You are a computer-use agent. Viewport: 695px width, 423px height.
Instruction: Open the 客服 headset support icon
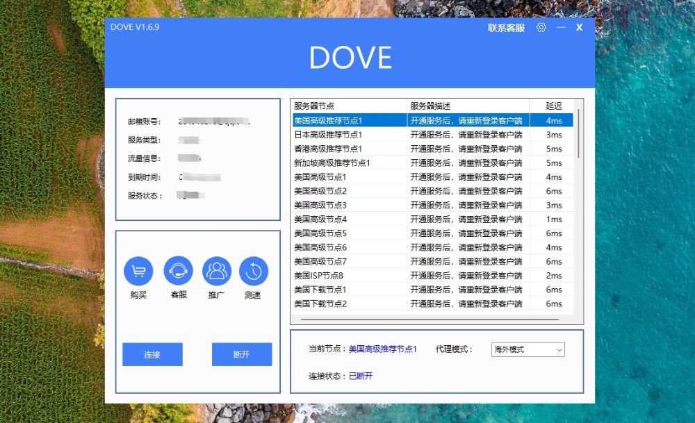coord(178,271)
